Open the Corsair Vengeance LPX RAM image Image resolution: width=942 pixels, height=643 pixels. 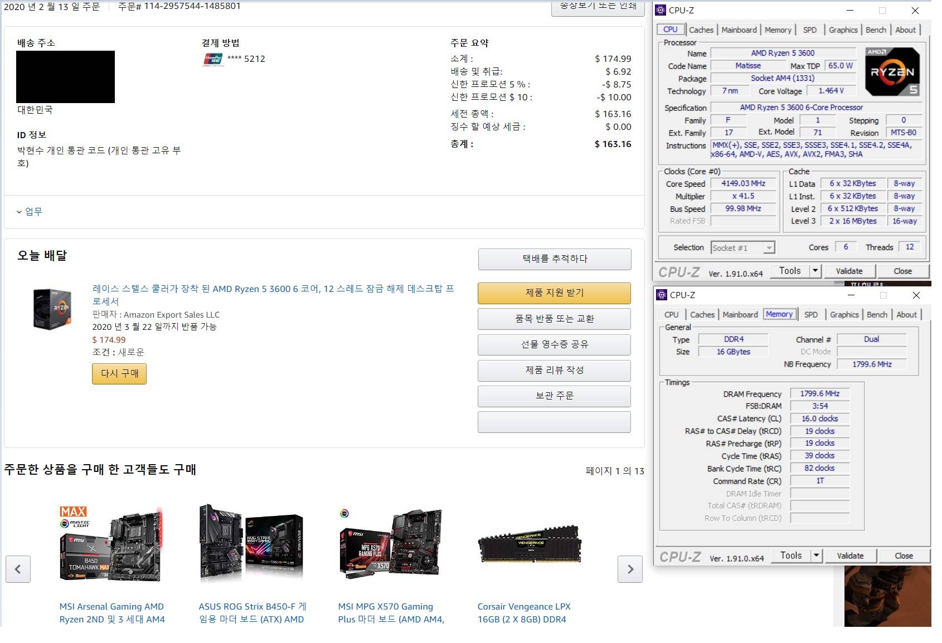pos(529,544)
